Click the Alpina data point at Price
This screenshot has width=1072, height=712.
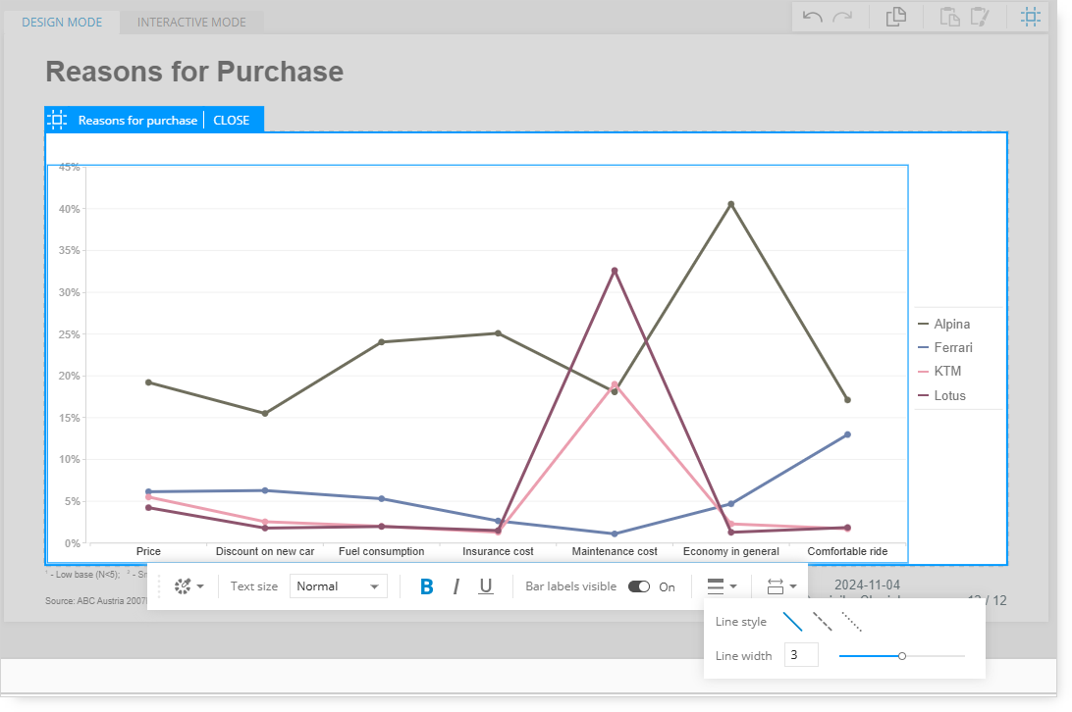tap(148, 382)
